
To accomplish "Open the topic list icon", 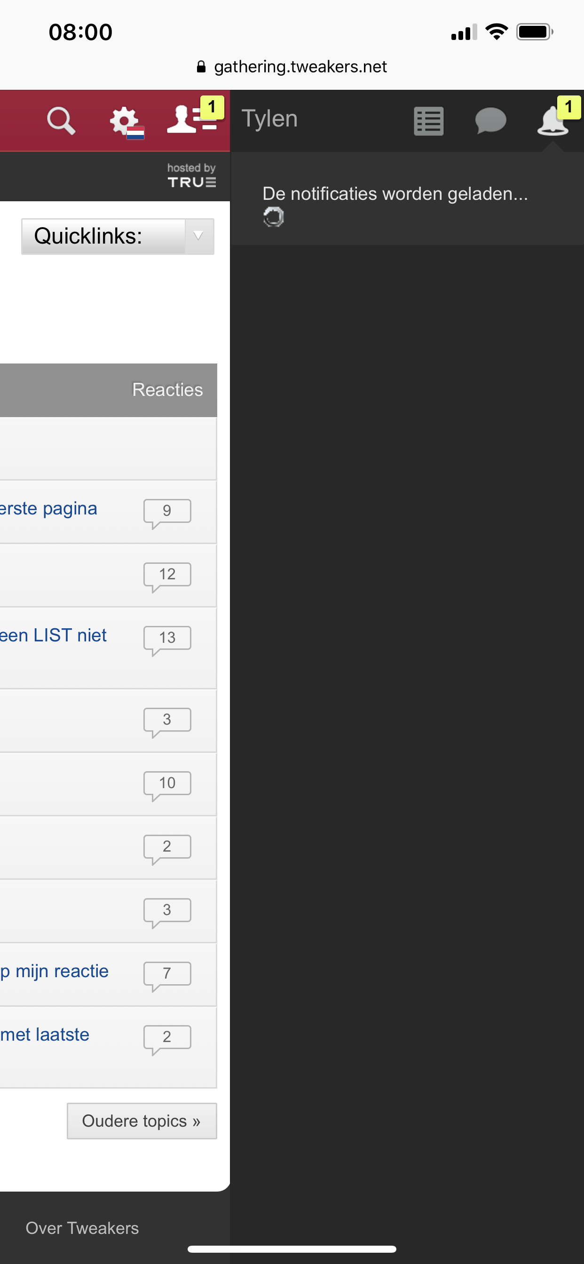I will (428, 120).
